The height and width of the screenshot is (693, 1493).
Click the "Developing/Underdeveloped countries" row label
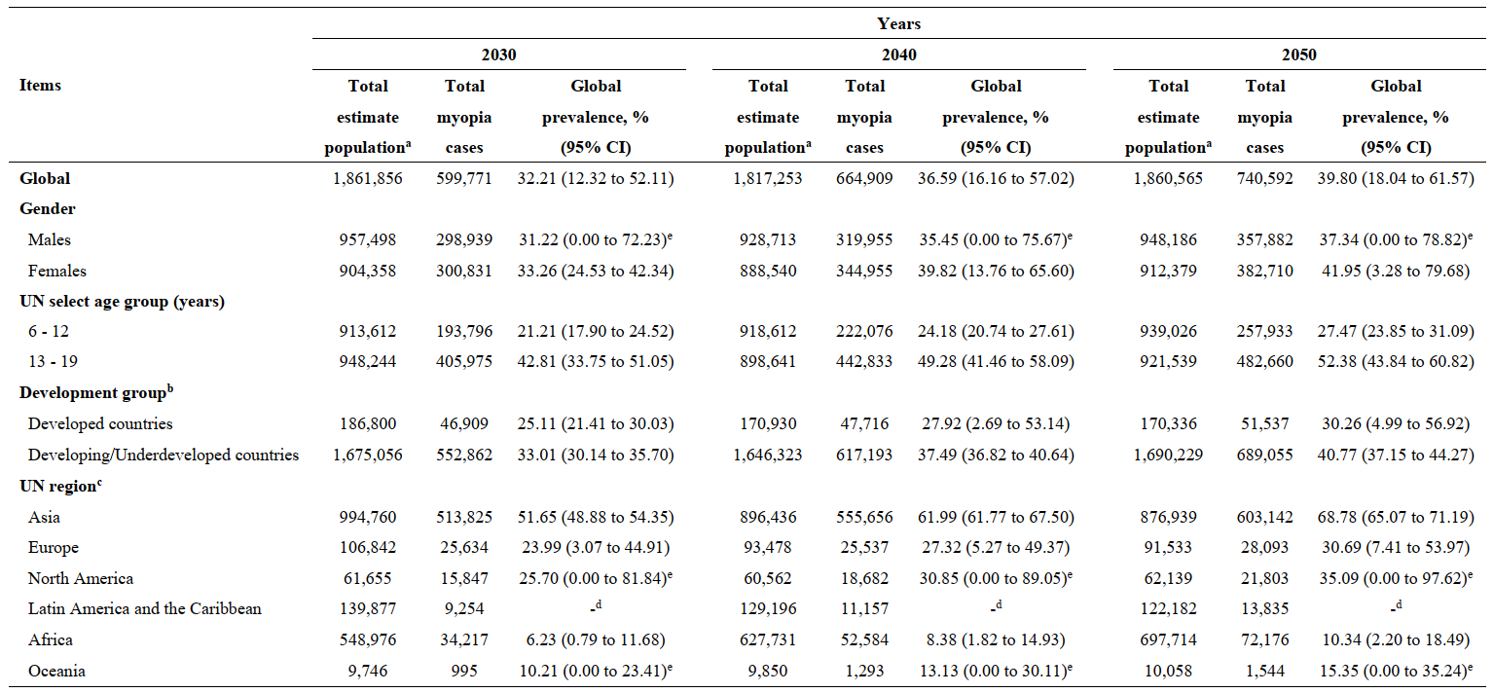163,455
